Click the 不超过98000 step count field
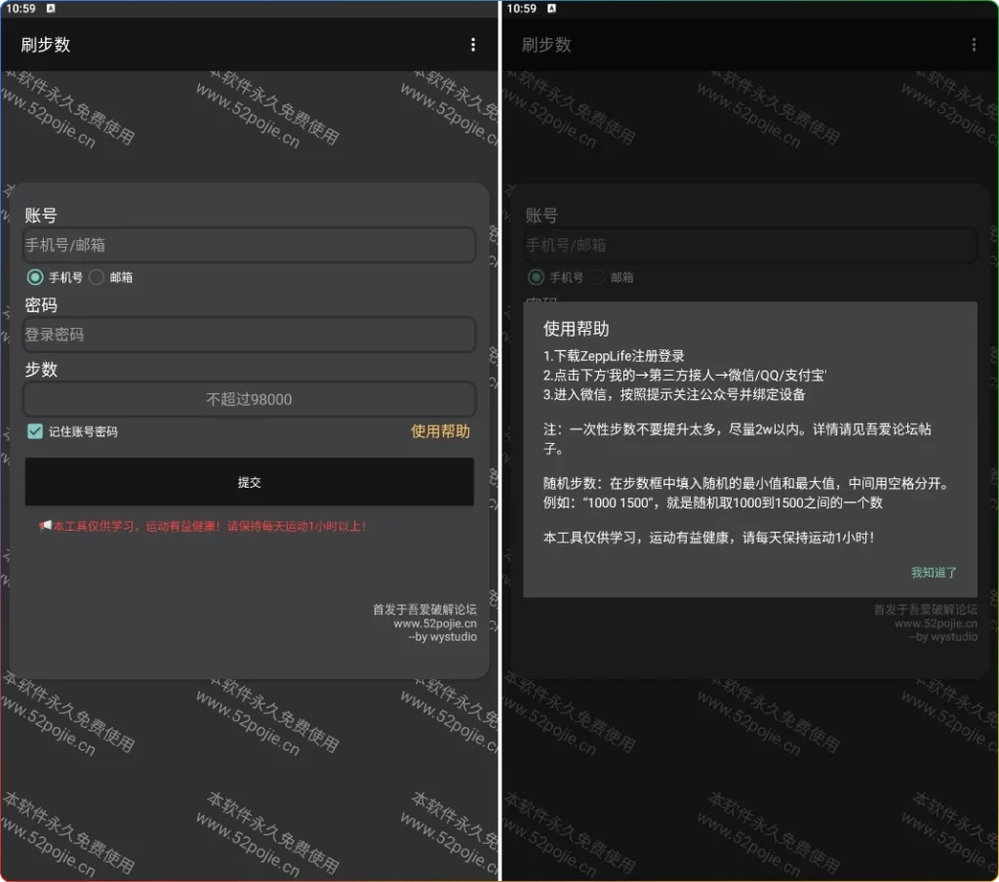Viewport: 999px width, 882px height. [248, 398]
